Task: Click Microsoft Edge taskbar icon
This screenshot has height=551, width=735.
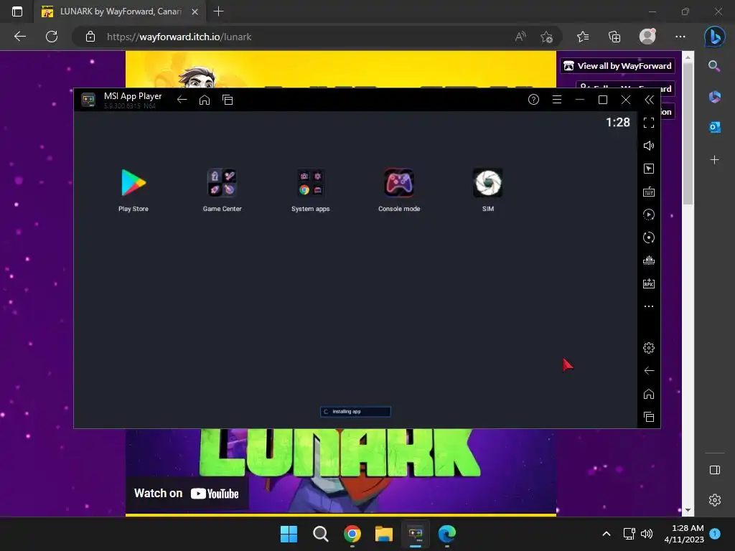Action: [446, 534]
